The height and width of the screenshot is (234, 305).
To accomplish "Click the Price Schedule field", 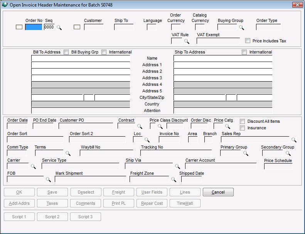I will point(278,166).
